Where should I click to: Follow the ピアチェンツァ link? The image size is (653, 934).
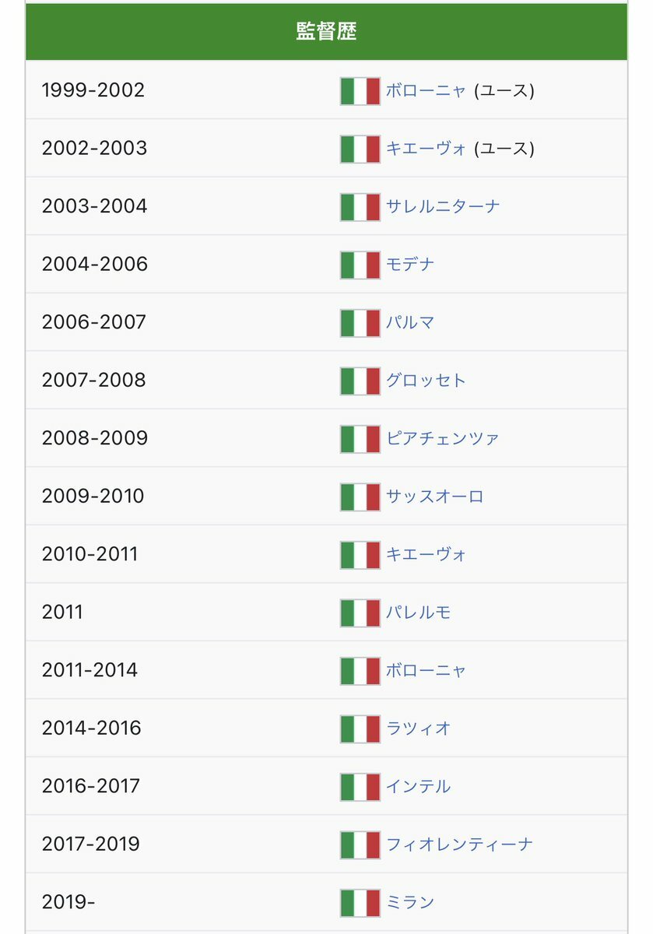tap(443, 439)
